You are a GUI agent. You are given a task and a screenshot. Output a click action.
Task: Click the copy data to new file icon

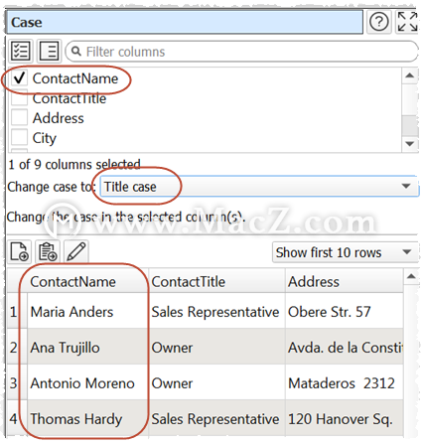[20, 252]
